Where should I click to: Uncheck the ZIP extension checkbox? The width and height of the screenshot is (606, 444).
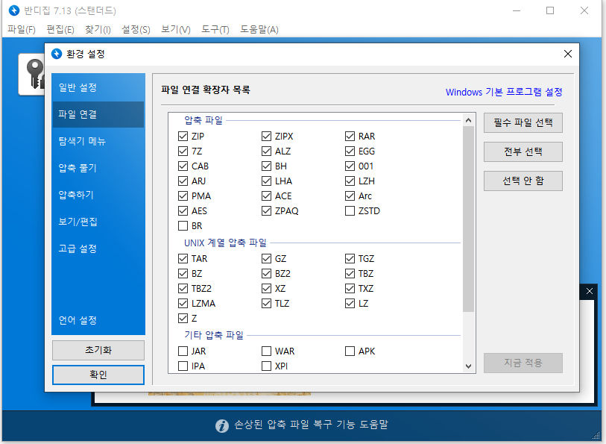pyautogui.click(x=183, y=136)
